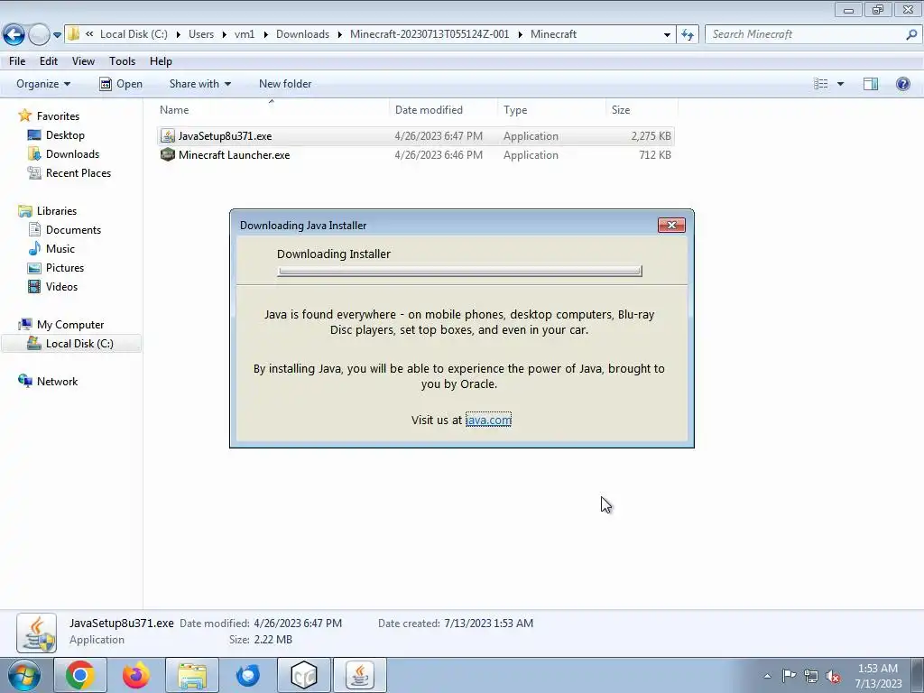Toggle the preview pane icon

871,84
